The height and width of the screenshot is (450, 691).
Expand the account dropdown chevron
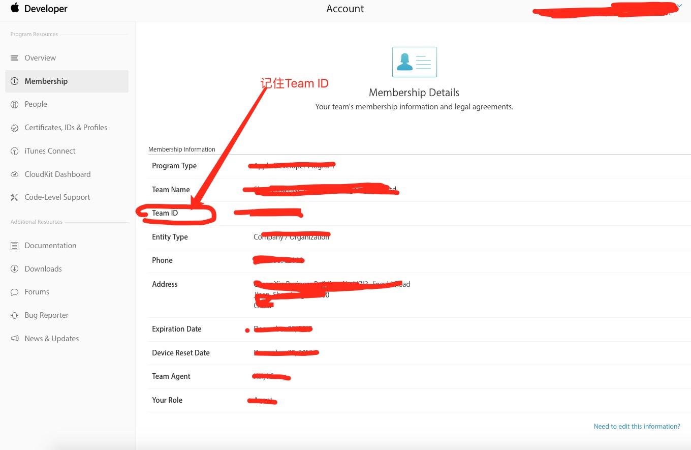point(680,6)
